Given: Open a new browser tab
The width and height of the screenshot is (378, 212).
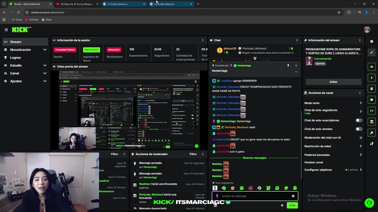Looking at the screenshot, I should pyautogui.click(x=198, y=4).
